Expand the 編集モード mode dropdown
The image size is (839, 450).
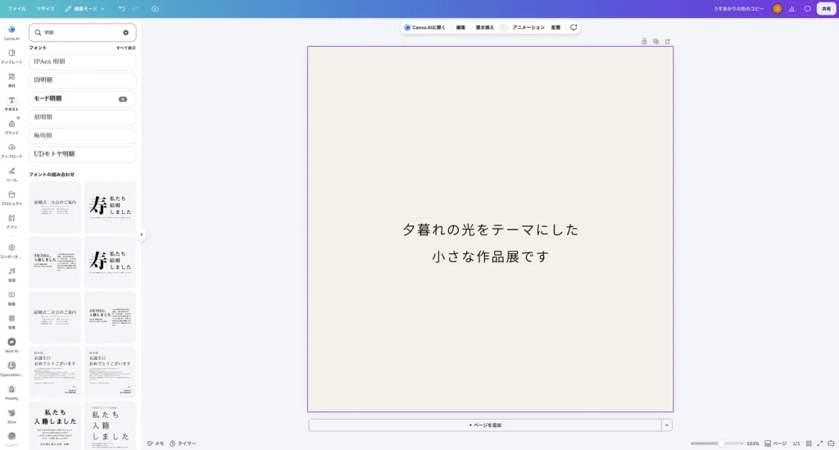[x=85, y=8]
